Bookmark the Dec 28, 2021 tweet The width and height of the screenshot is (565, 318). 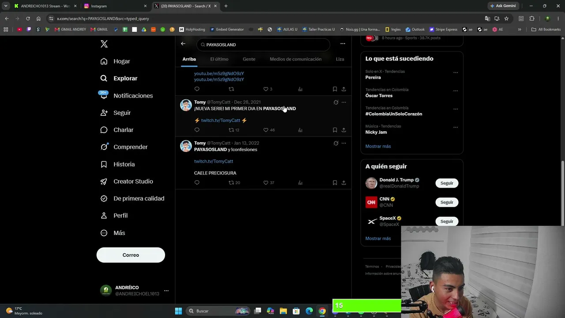pos(335,130)
